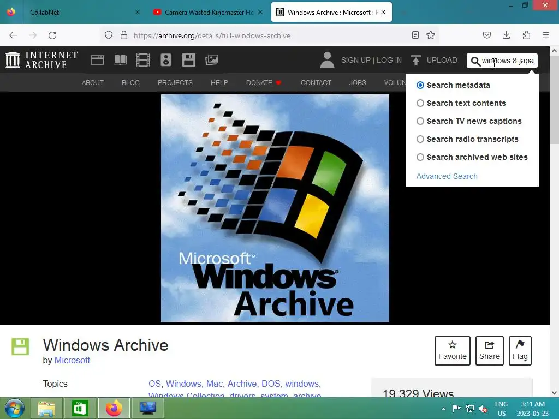This screenshot has height=419, width=559.
Task: Open the Firefox hamburger menu
Action: (546, 35)
